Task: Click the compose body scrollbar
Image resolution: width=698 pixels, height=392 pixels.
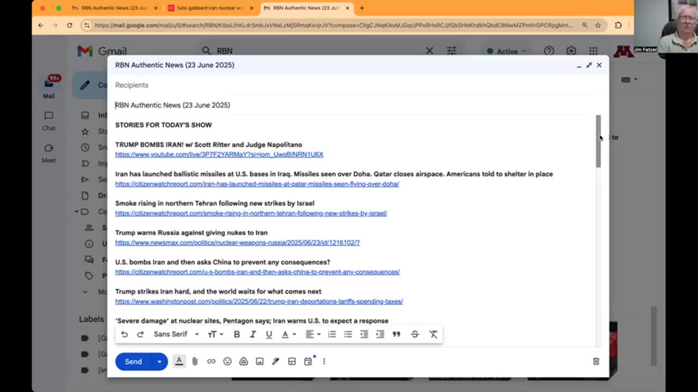Action: 598,142
